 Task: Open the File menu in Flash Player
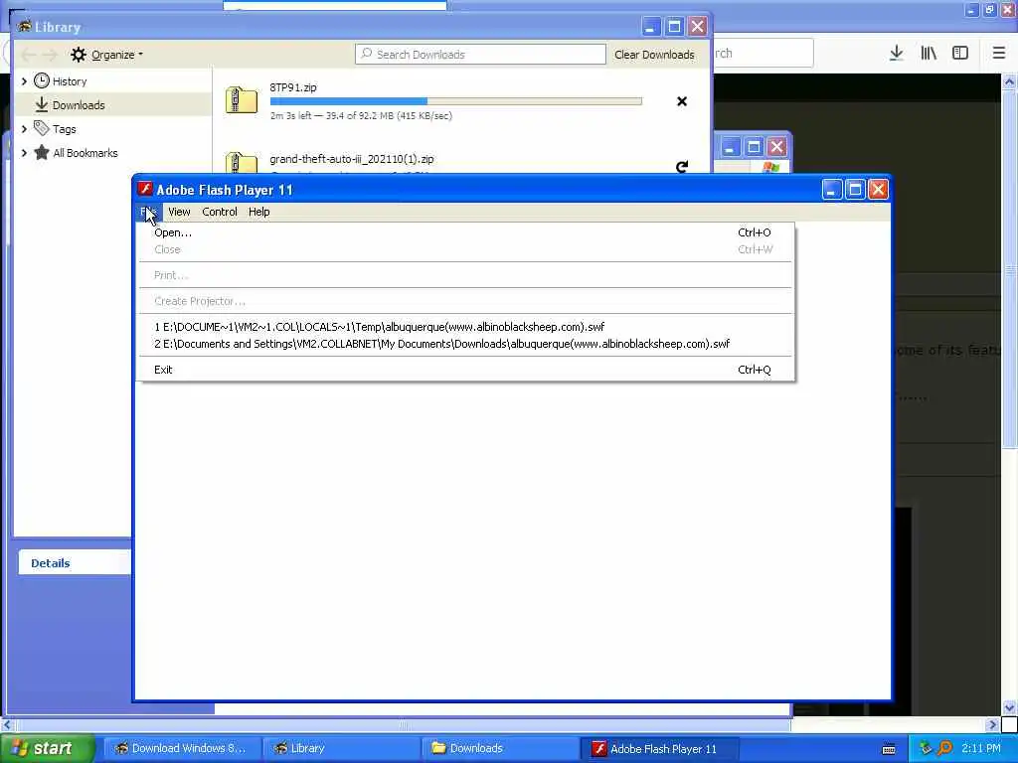pyautogui.click(x=148, y=212)
